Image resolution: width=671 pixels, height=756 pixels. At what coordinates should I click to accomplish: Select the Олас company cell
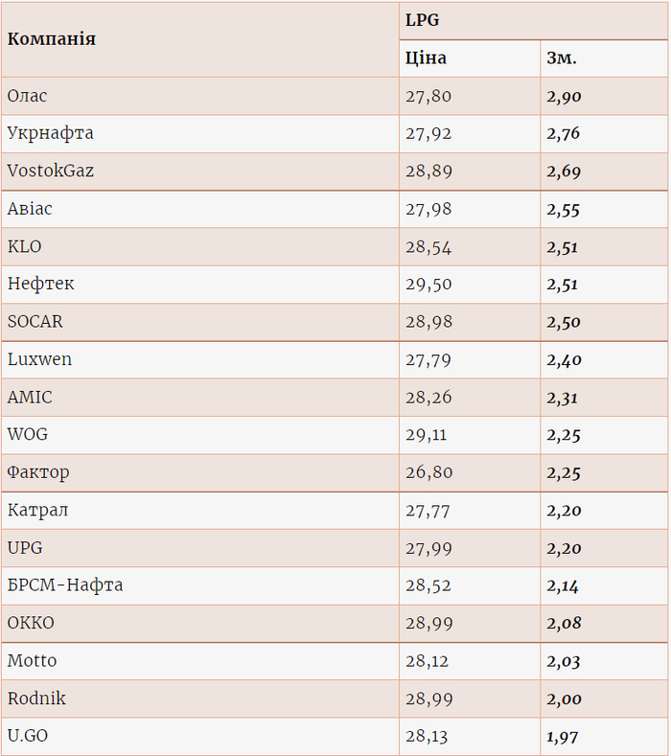27,96
